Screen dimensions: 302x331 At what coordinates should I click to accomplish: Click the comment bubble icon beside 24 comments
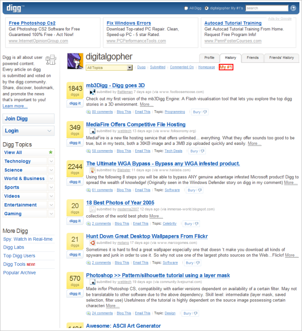click(88, 313)
